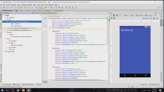Open the Language dropdown in preview

149,16
